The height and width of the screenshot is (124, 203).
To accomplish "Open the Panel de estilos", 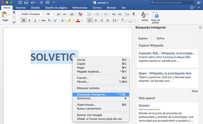I will coord(155,17).
